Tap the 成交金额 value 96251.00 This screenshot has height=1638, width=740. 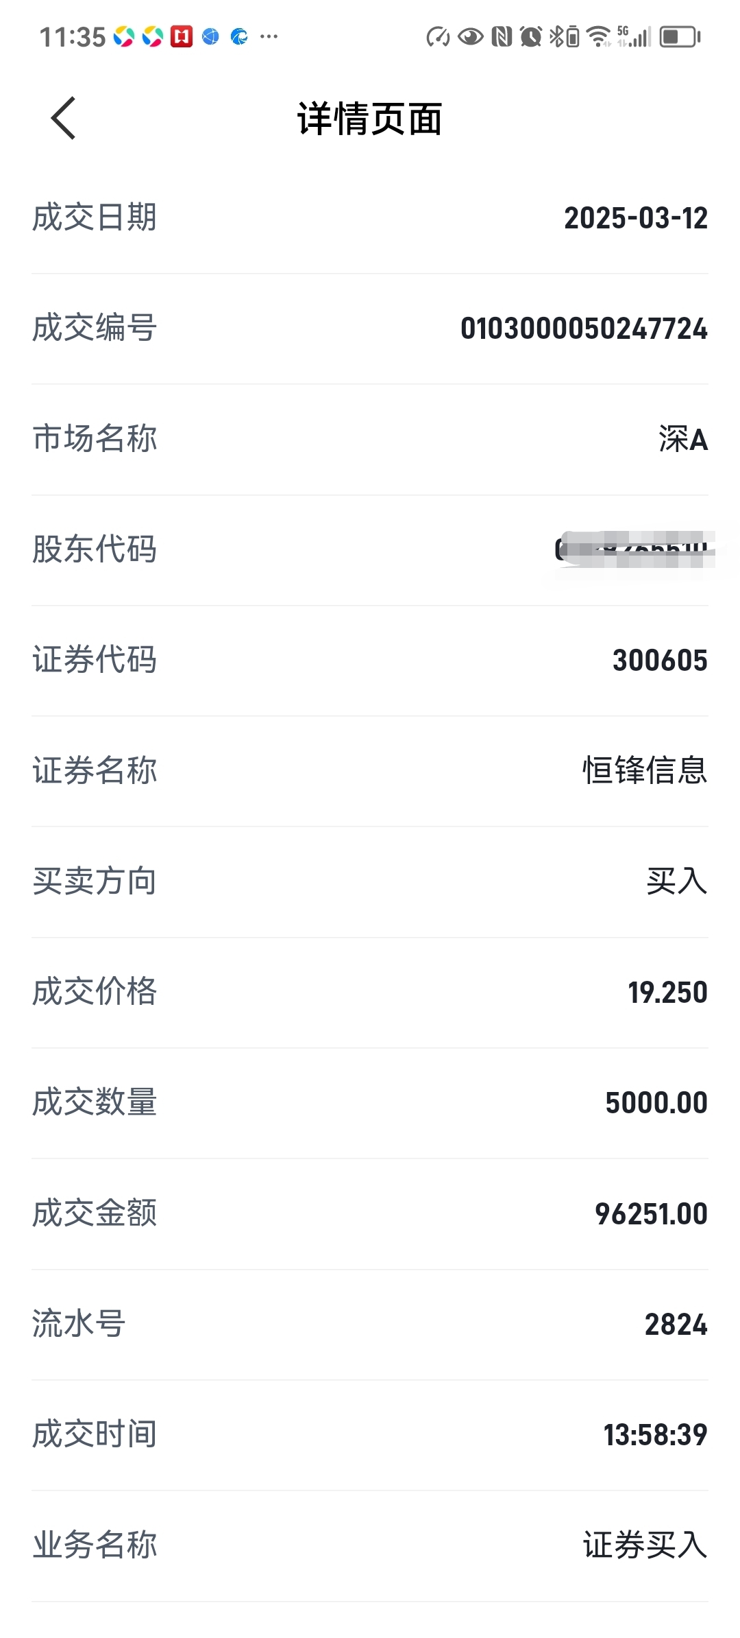pyautogui.click(x=651, y=1213)
